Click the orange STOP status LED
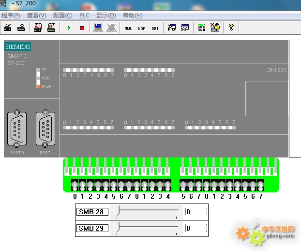 [x=38, y=86]
